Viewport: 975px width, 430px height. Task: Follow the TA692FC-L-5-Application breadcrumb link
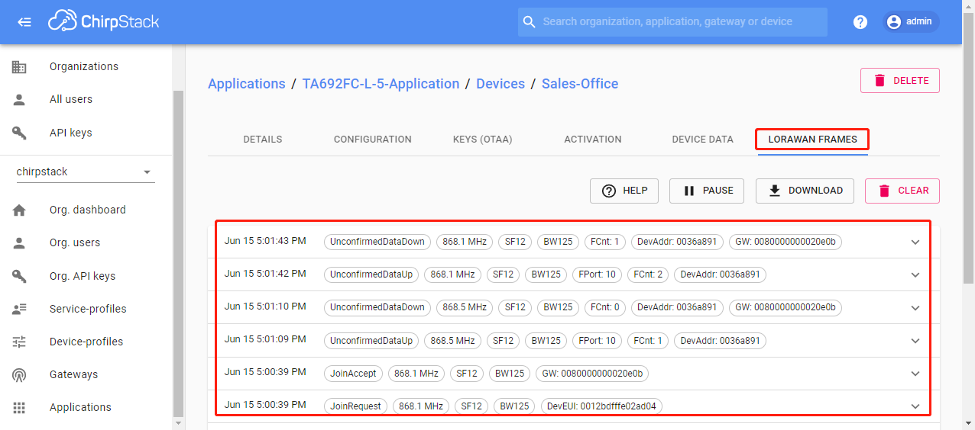(x=381, y=84)
